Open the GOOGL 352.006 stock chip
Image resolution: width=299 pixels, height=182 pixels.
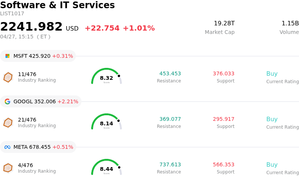41,101
